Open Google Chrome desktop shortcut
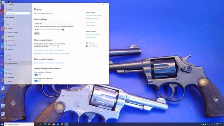224x126 pixels. click(x=2, y=37)
